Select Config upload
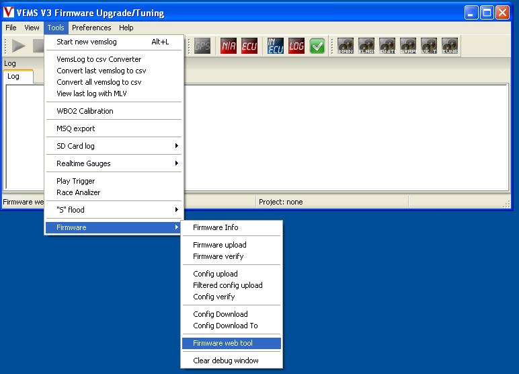 231,274
